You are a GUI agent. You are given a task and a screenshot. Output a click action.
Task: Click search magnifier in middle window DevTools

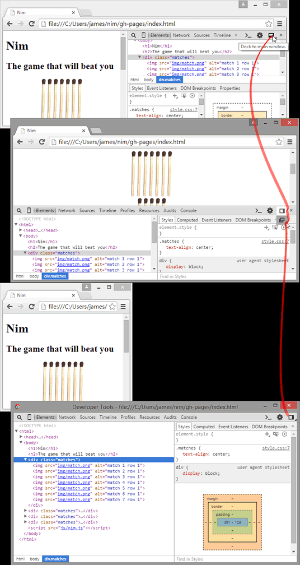[x=18, y=210]
